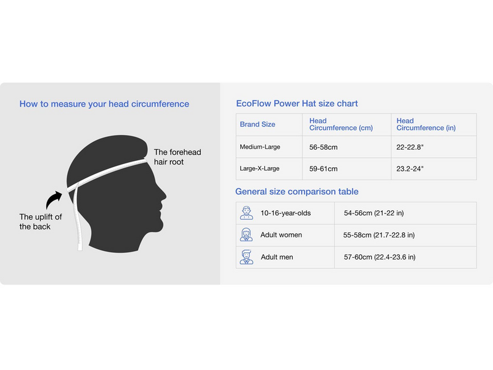Select 'How to measure your head circumference' heading

(x=104, y=104)
